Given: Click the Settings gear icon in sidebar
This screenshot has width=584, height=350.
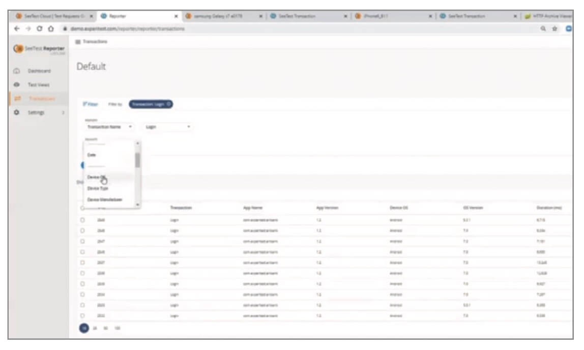Looking at the screenshot, I should point(16,112).
